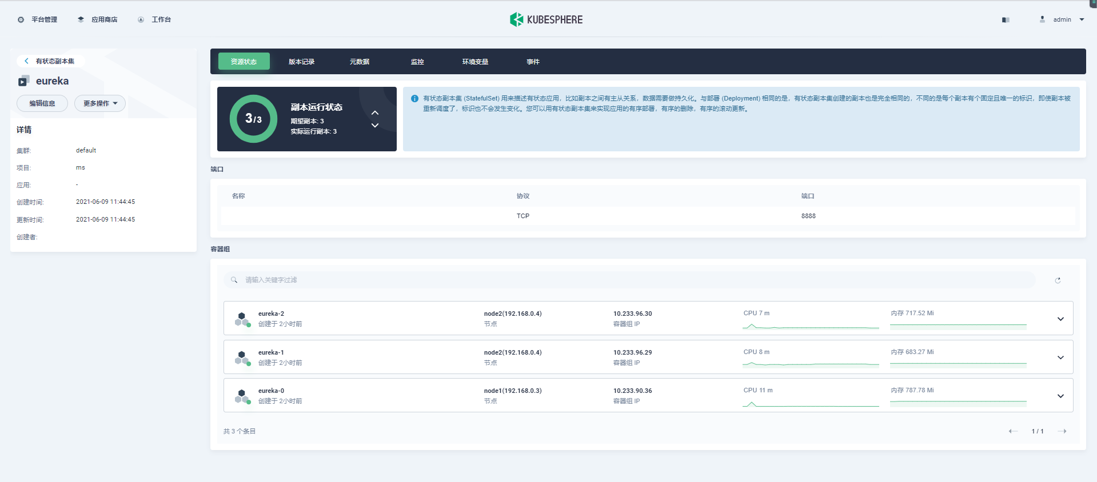
Task: Open the eureka-2 pod link
Action: tap(271, 314)
